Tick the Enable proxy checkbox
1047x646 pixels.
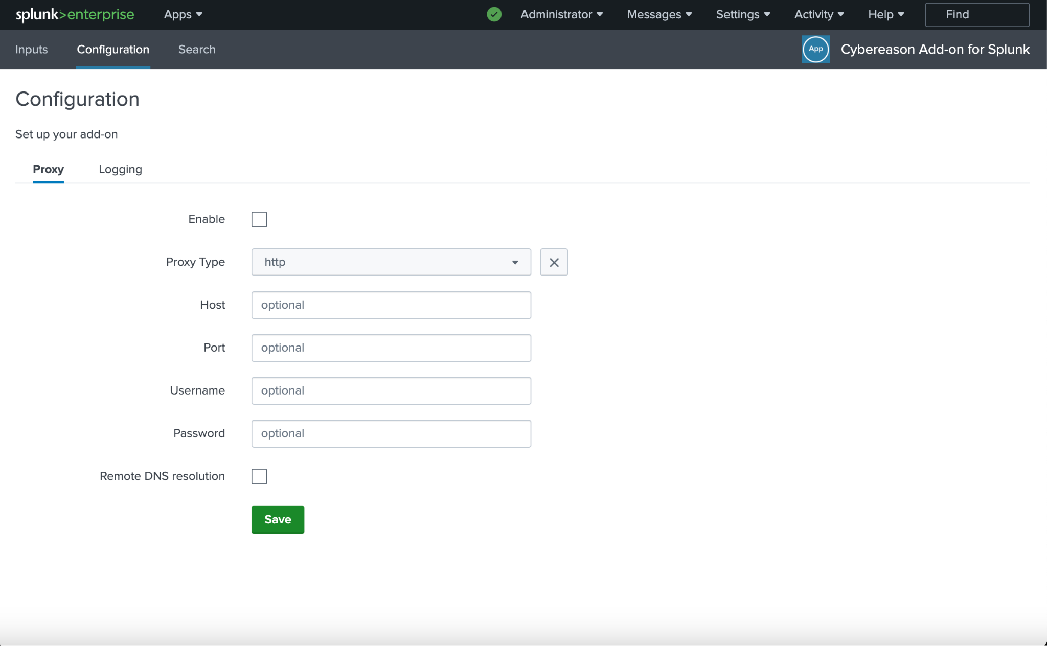pyautogui.click(x=259, y=219)
